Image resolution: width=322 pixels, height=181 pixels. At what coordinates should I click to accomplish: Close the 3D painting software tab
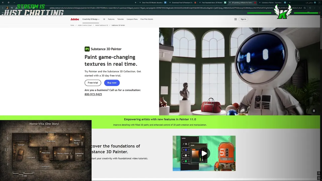(x=230, y=3)
